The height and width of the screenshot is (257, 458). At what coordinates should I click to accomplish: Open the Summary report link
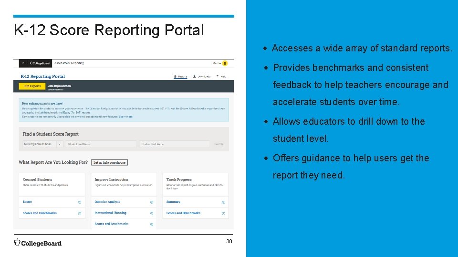point(173,202)
